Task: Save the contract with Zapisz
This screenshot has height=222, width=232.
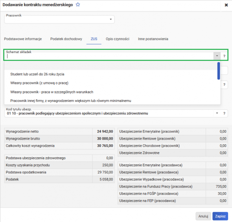Action: [x=220, y=216]
